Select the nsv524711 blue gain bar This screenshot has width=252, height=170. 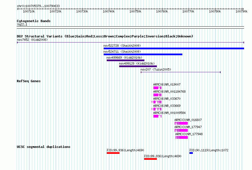click(x=143, y=54)
